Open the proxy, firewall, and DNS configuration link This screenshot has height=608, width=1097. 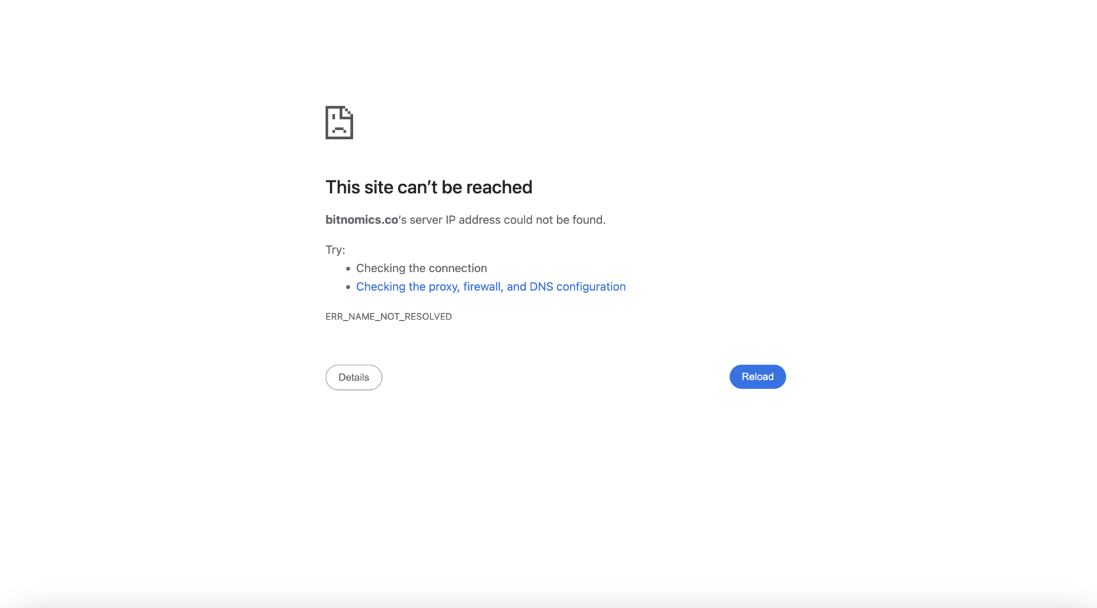pos(490,287)
